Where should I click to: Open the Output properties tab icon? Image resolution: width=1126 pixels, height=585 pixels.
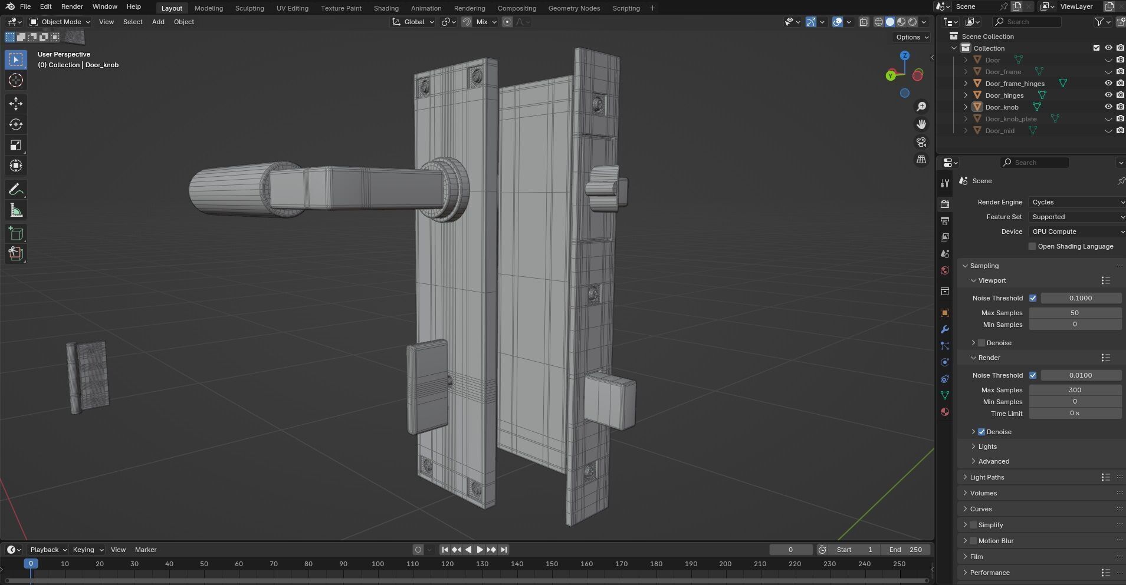coord(945,220)
